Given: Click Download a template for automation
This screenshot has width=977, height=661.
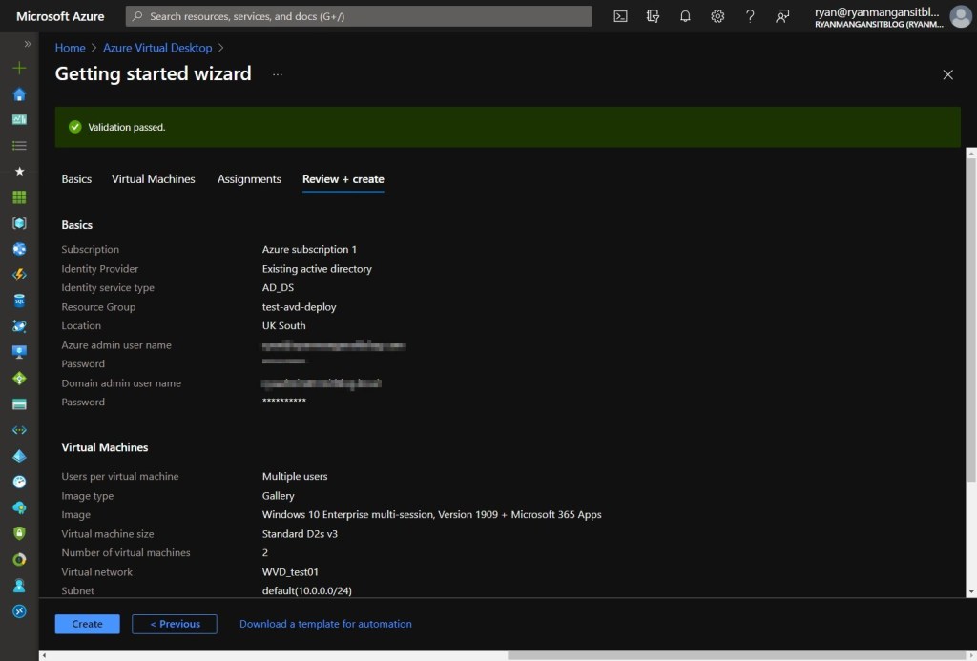Looking at the screenshot, I should tap(325, 624).
